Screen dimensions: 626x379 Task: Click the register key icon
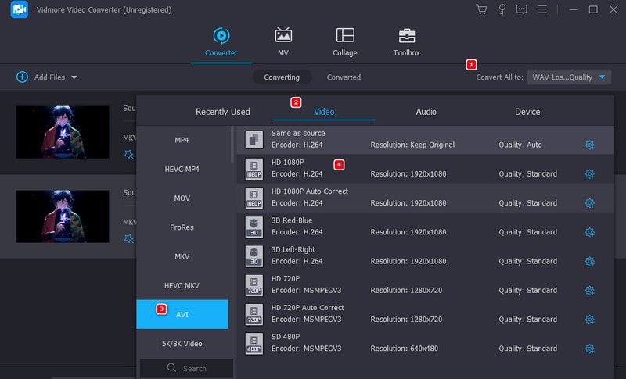click(x=502, y=9)
